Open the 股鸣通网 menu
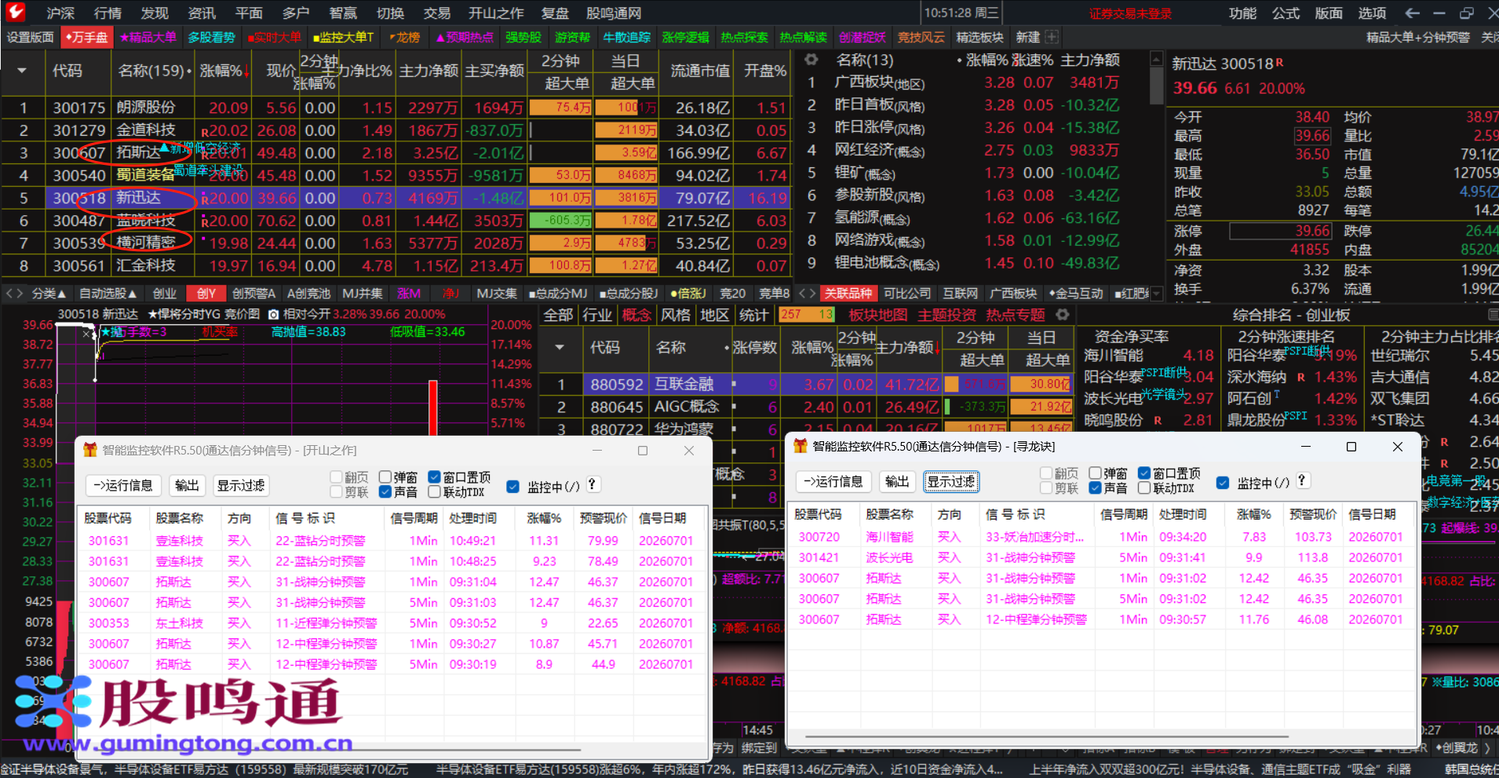 (614, 13)
